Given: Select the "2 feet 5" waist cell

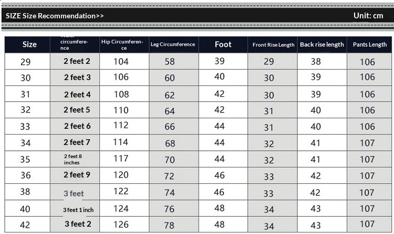Looking at the screenshot, I should coord(77,110).
